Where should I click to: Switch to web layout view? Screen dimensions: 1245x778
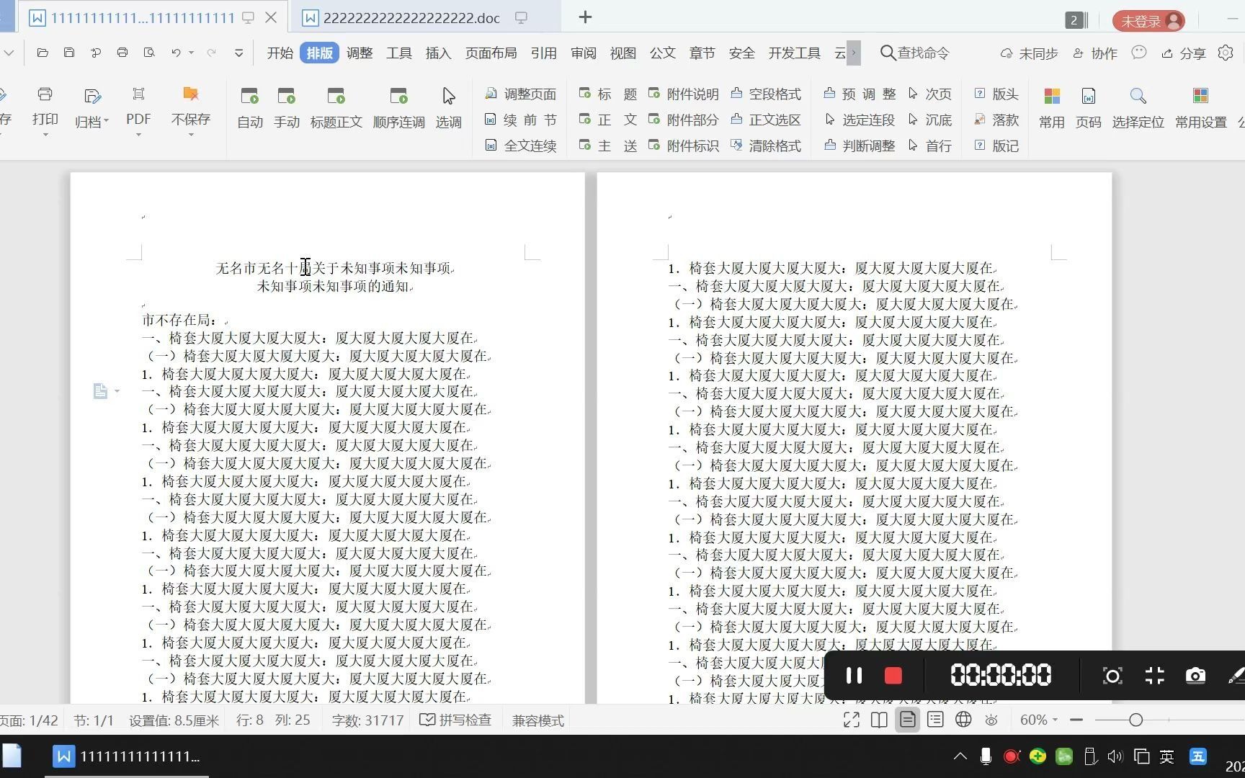tap(963, 720)
